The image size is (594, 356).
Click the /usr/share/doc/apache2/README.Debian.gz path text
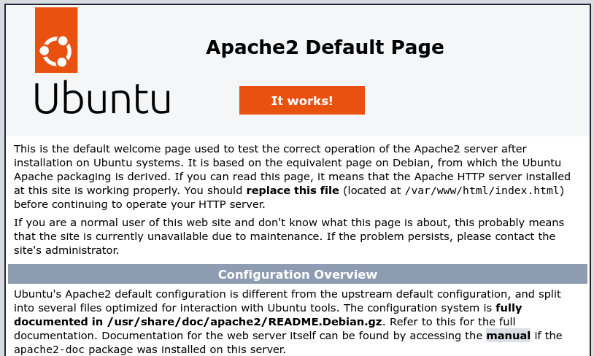point(244,322)
